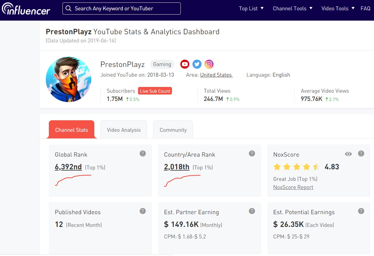
Task: Click the CPM: $ 25-$ 29 text
Action: [291, 237]
